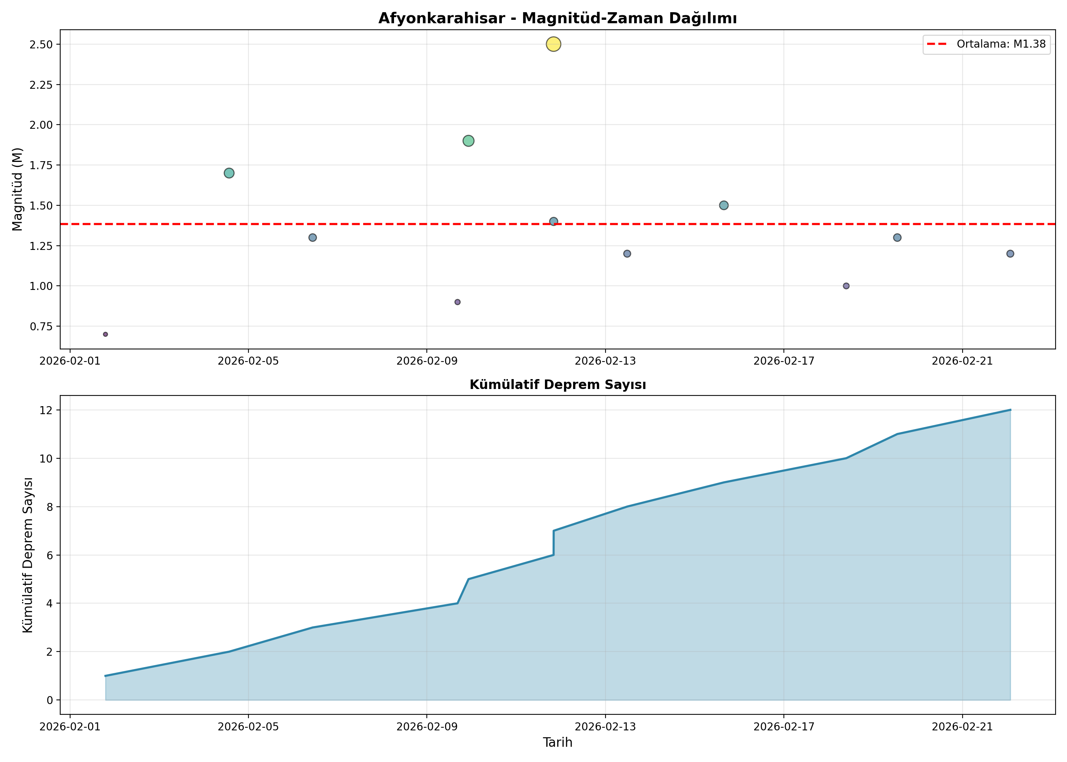The width and height of the screenshot is (1067, 762).
Task: Click the M0.9 purple scatter point
Action: tap(458, 302)
